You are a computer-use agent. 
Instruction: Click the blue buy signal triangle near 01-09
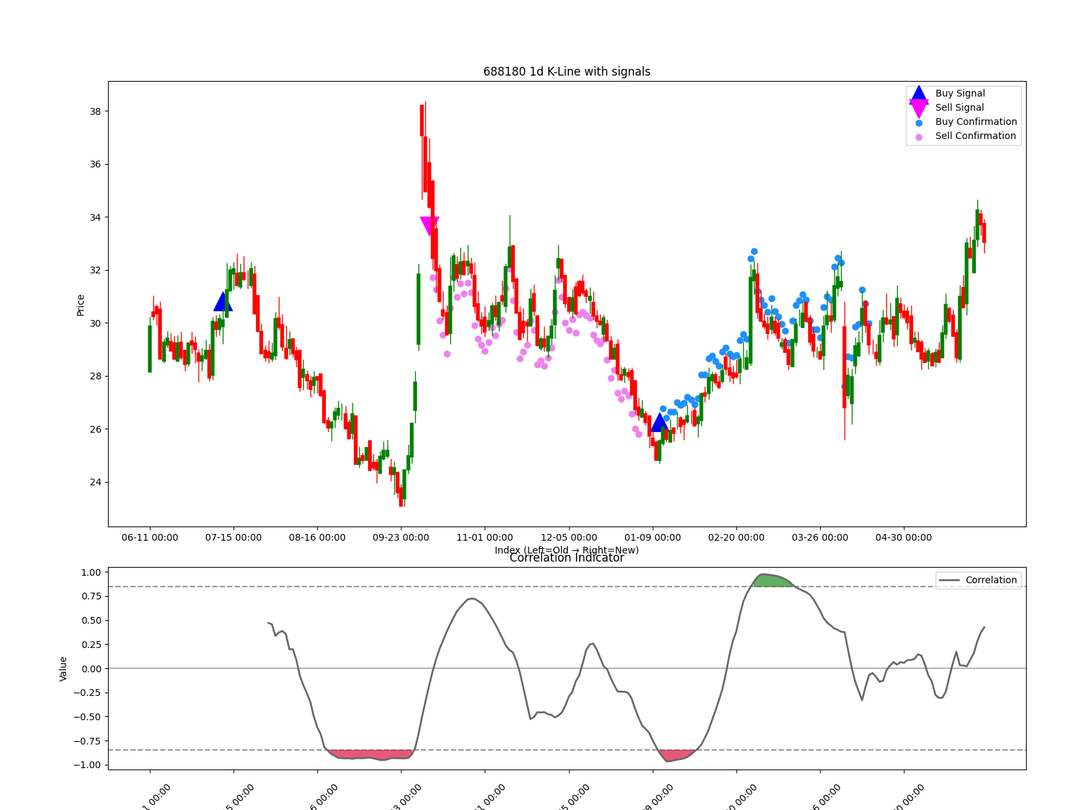tap(659, 423)
